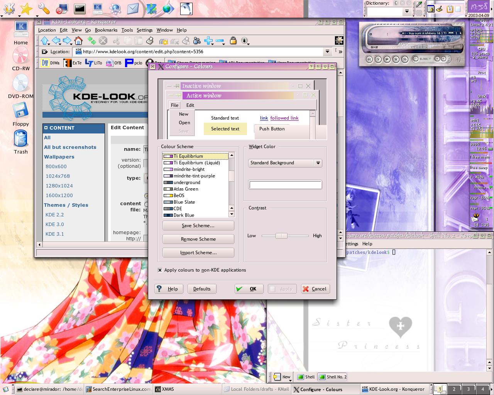Open the Dictionary combo box dropdown
This screenshot has width=494, height=395.
pyautogui.click(x=406, y=12)
